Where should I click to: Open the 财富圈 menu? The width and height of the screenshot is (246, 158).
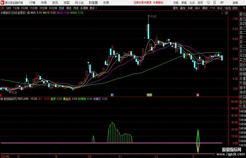93,3
